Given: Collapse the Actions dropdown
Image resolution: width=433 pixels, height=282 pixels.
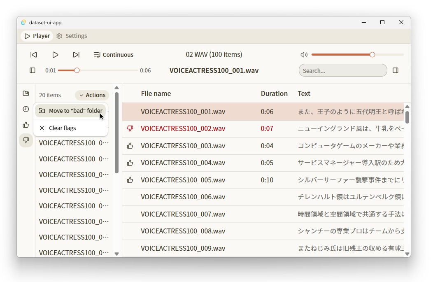Looking at the screenshot, I should click(92, 95).
